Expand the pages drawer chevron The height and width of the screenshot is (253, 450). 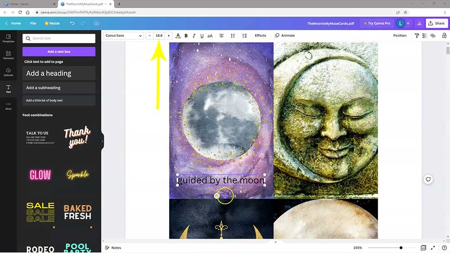(x=275, y=242)
